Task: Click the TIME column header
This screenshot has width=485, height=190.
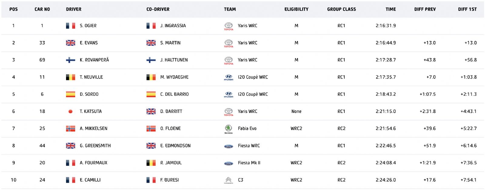Action: tap(391, 9)
